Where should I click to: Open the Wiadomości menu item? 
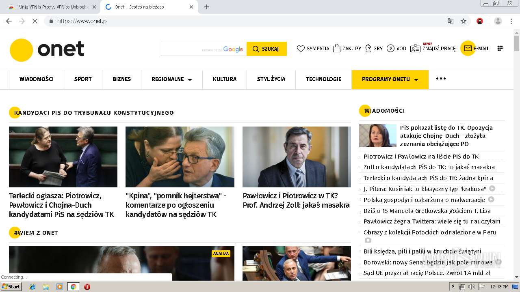click(37, 79)
